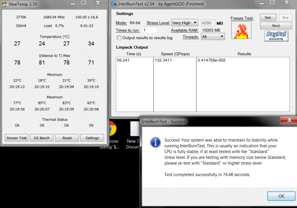
Task: Run the XS Bench button
Action: click(42, 138)
